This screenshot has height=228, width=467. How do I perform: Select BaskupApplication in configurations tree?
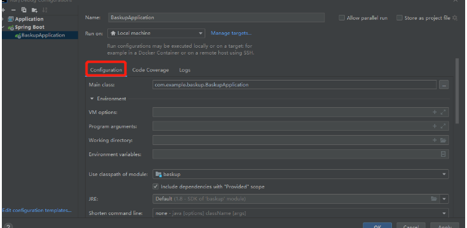click(43, 35)
